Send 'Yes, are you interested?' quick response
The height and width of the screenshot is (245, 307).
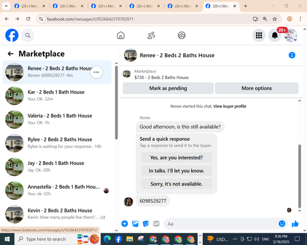click(176, 157)
